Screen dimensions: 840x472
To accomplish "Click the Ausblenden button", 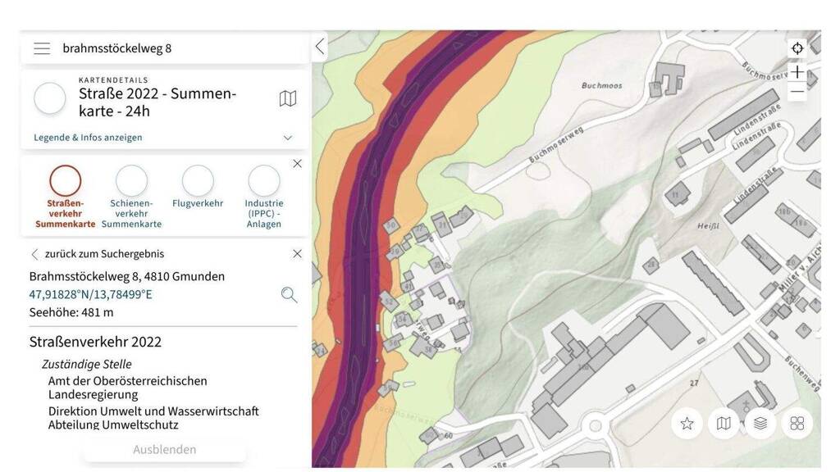I will point(164,449).
